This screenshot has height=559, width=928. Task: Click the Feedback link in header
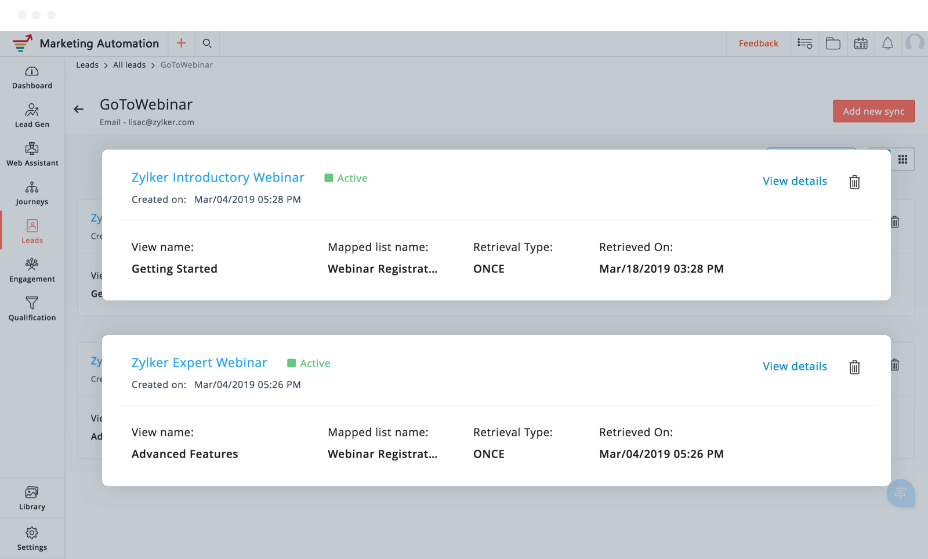tap(758, 43)
